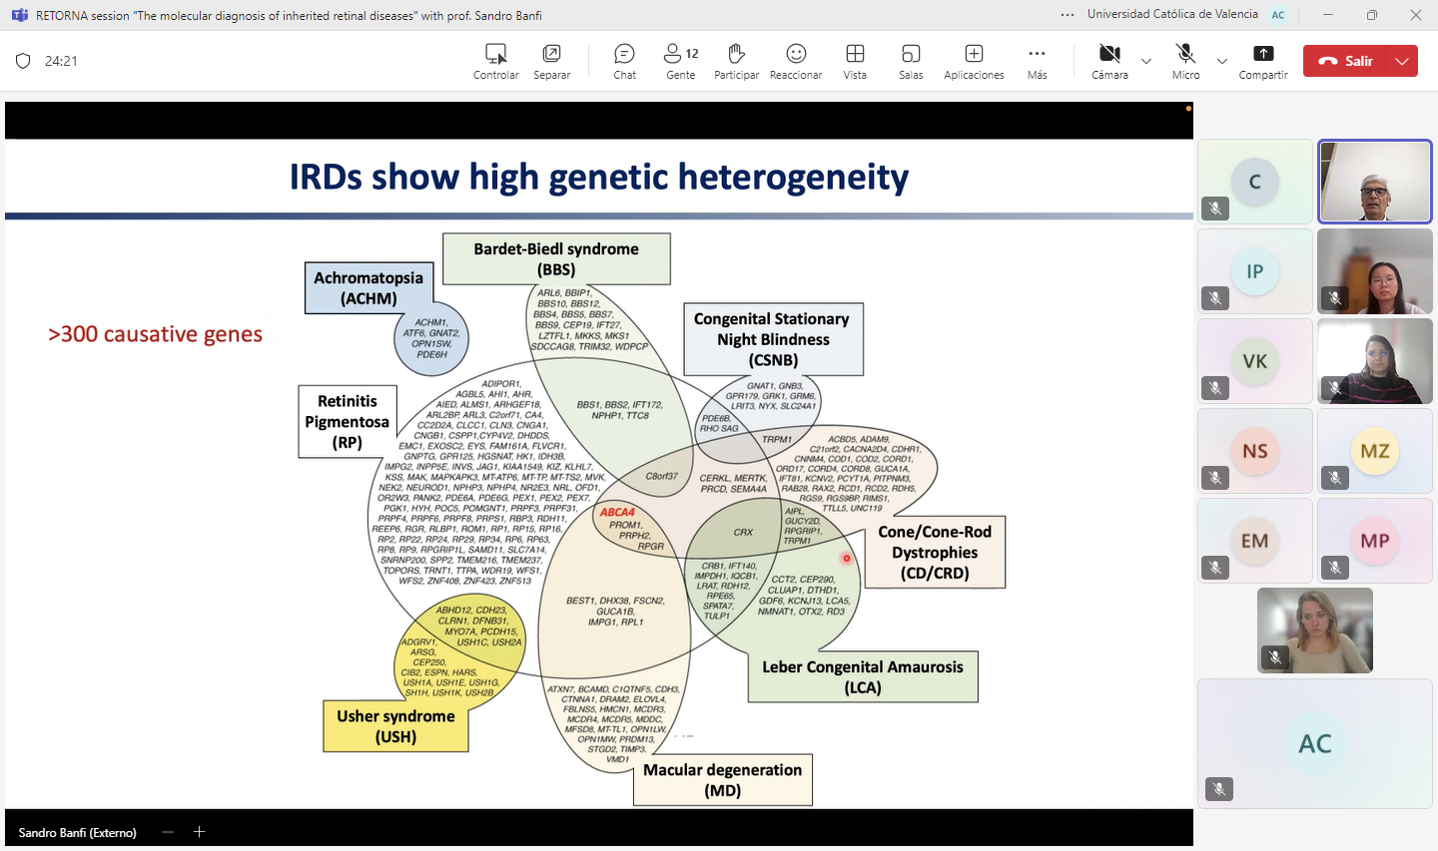Unmute the Micro microphone
The height and width of the screenshot is (851, 1438).
coord(1185,61)
